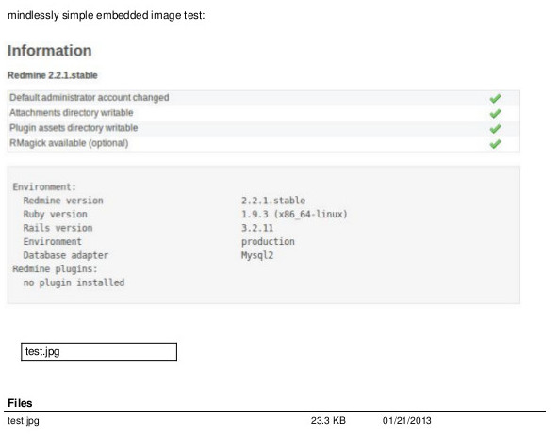The image size is (559, 435).
Task: Click the RMagick available green checkmark
Action: 495,144
